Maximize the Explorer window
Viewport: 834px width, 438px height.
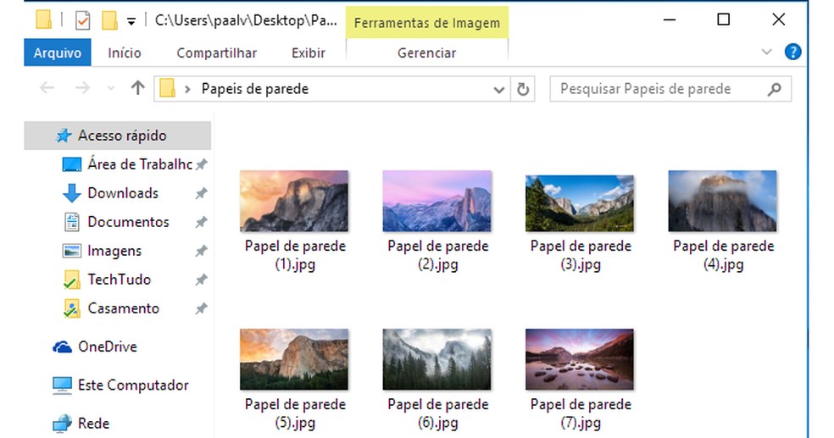[x=723, y=19]
